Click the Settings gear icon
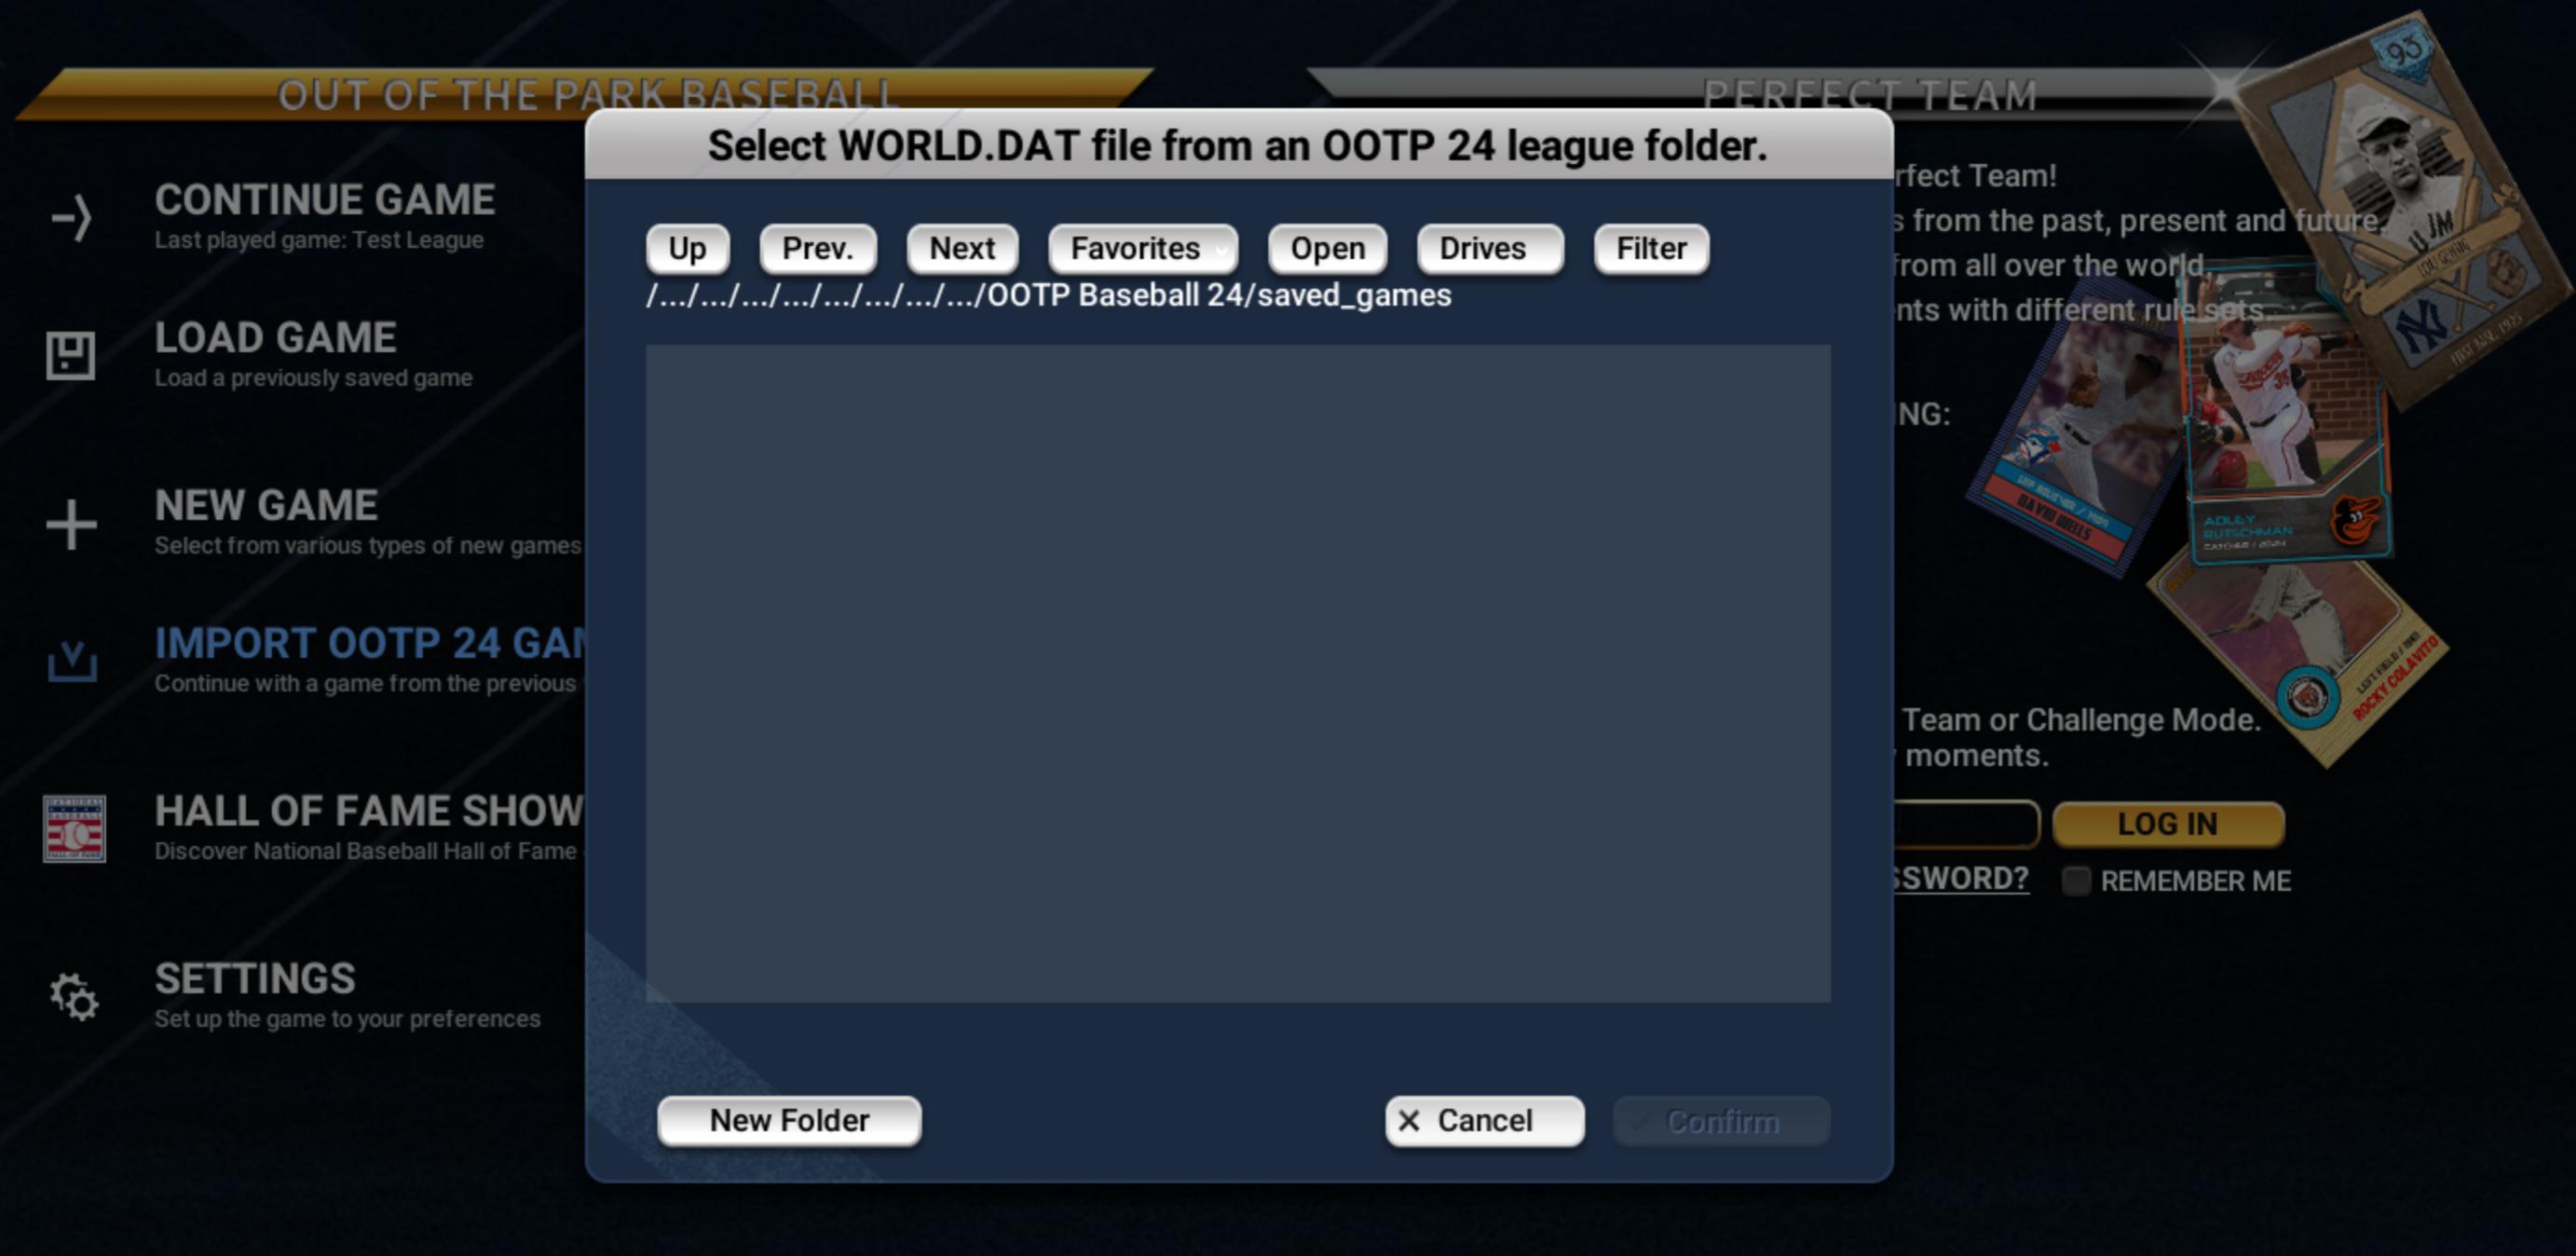The image size is (2576, 1256). pyautogui.click(x=74, y=996)
